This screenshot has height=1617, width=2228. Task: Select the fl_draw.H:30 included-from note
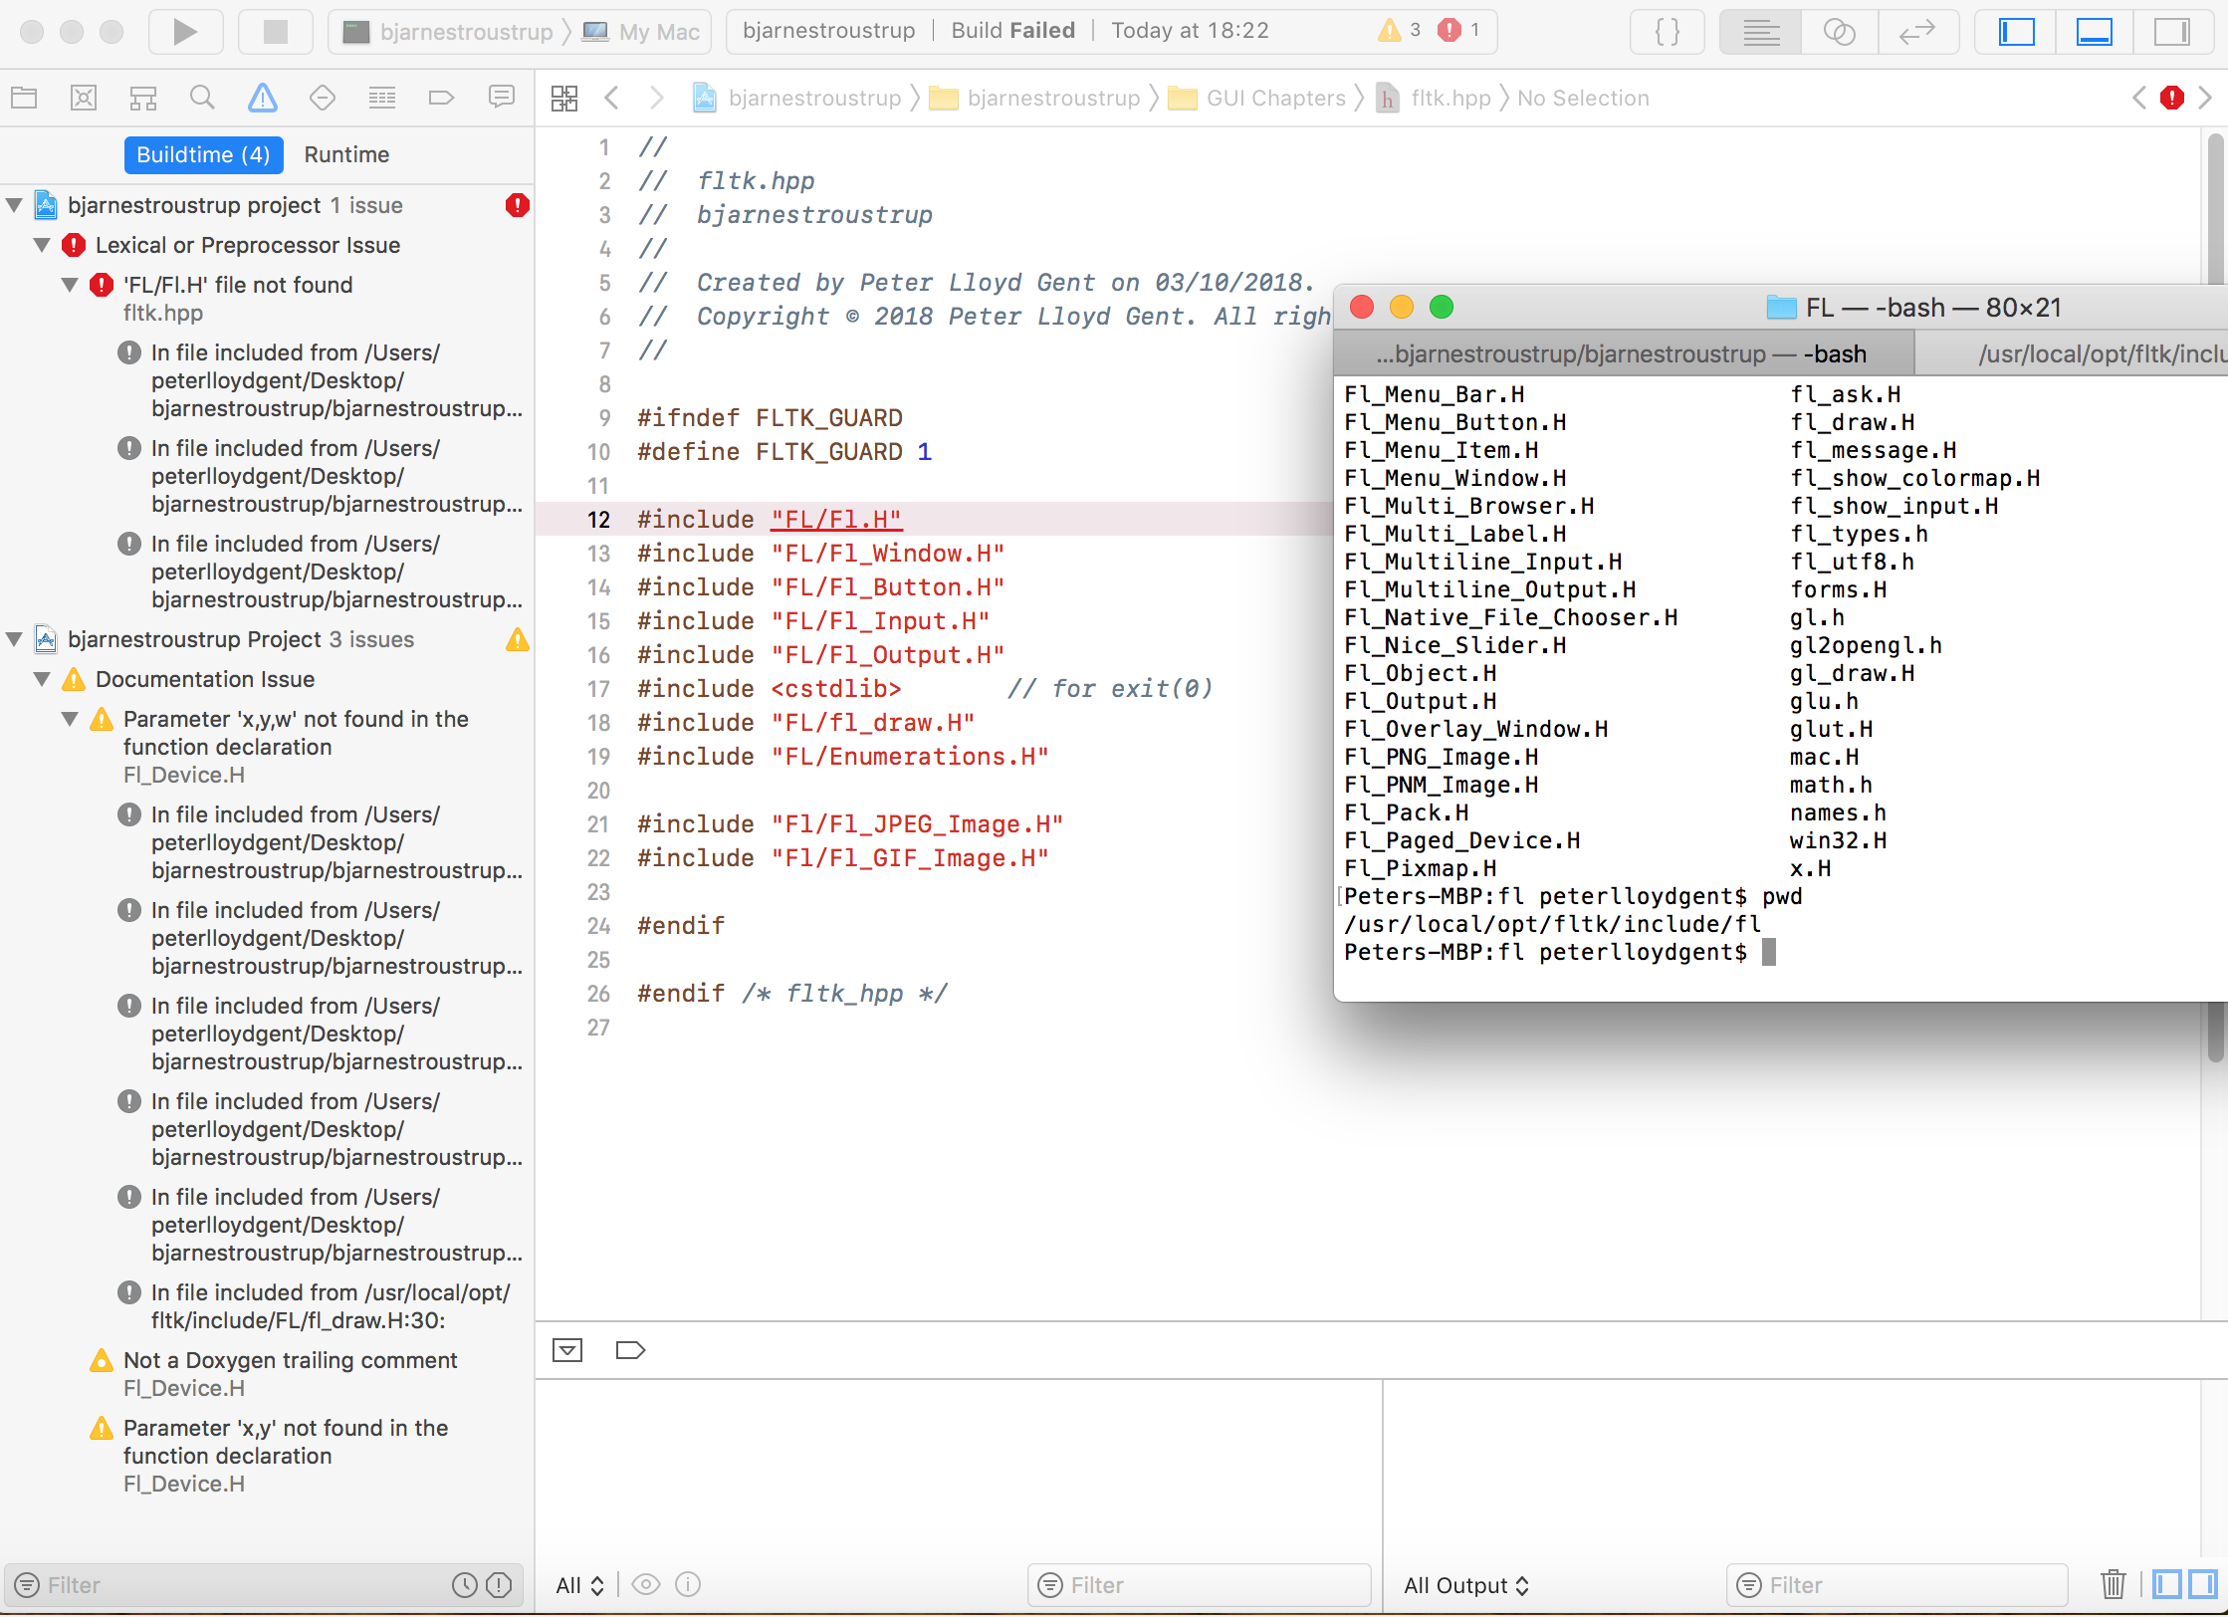[x=331, y=1306]
